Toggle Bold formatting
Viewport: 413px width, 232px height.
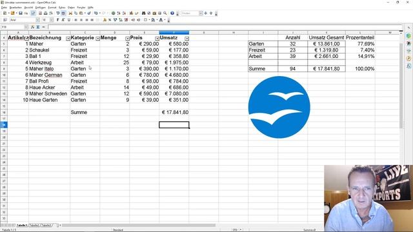coord(57,20)
